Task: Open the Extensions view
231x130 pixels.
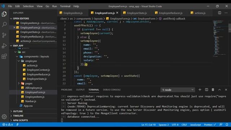Action: tap(4, 56)
